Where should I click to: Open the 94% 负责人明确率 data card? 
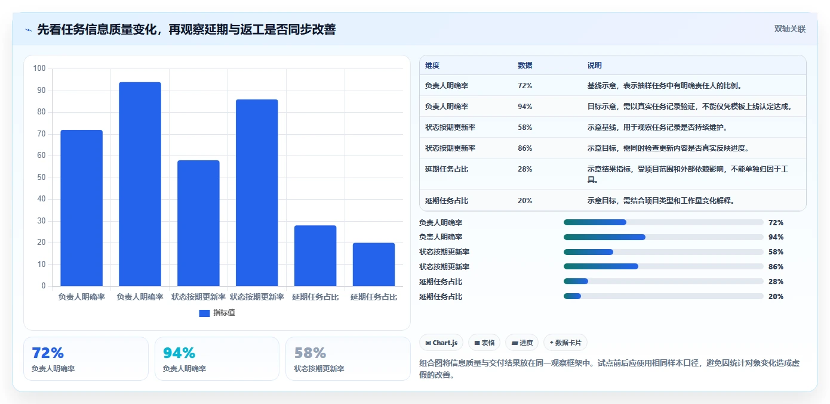pos(217,359)
